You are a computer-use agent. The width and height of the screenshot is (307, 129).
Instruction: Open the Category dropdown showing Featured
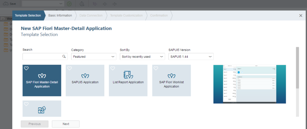tap(94, 56)
